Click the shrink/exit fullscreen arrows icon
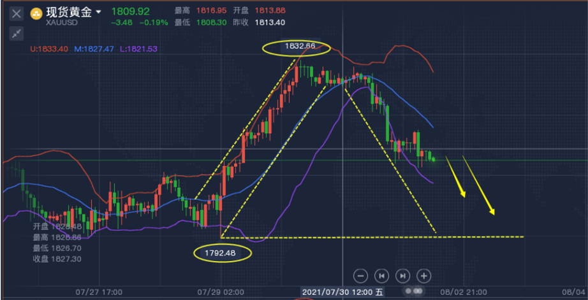 [17, 32]
